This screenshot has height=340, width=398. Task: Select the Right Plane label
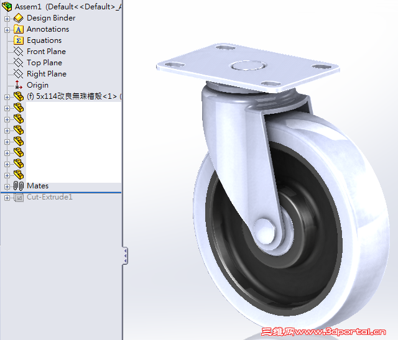(47, 74)
